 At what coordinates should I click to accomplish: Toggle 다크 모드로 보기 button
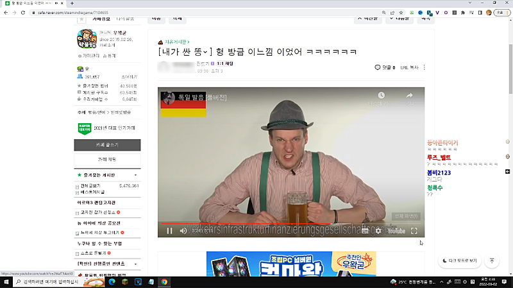coord(460,261)
